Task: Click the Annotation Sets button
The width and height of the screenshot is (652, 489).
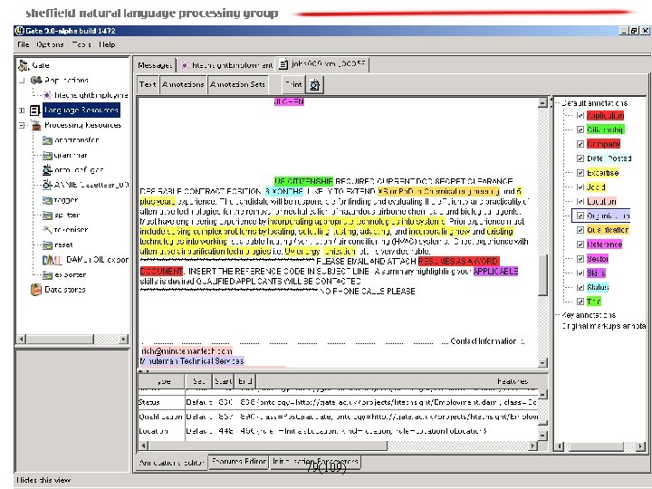Action: (237, 84)
